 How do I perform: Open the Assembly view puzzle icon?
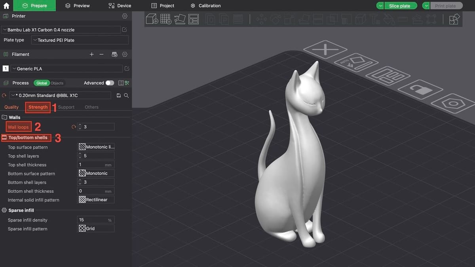[x=454, y=19]
